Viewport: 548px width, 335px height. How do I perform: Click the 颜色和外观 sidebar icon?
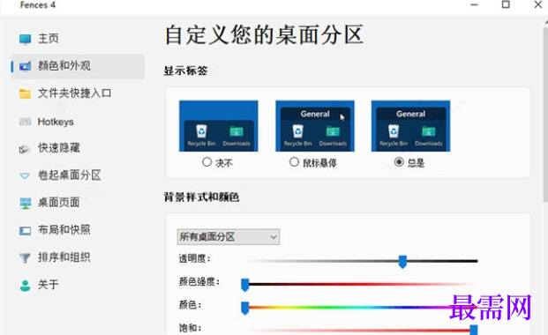[x=26, y=65]
